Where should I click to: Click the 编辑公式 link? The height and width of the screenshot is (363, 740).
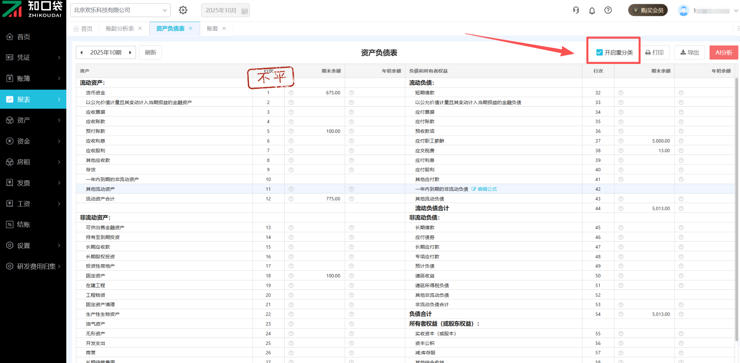click(x=484, y=189)
